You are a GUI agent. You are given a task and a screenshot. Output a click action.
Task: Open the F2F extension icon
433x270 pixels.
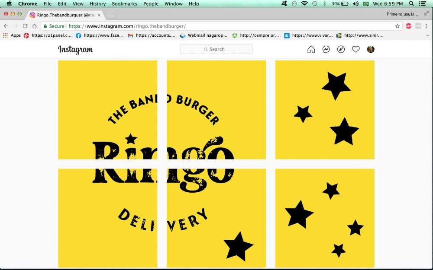tap(418, 26)
